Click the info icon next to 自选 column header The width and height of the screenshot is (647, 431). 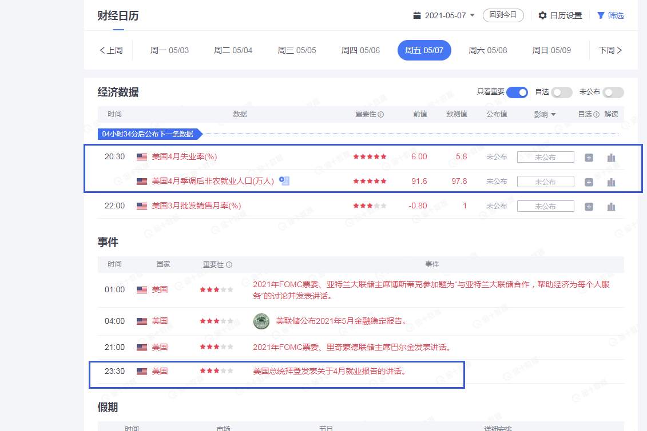pos(596,114)
